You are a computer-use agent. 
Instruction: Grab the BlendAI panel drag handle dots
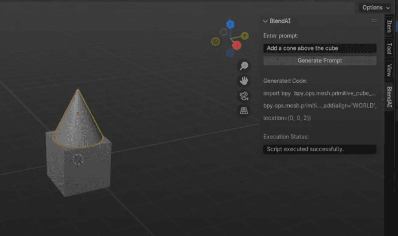374,21
